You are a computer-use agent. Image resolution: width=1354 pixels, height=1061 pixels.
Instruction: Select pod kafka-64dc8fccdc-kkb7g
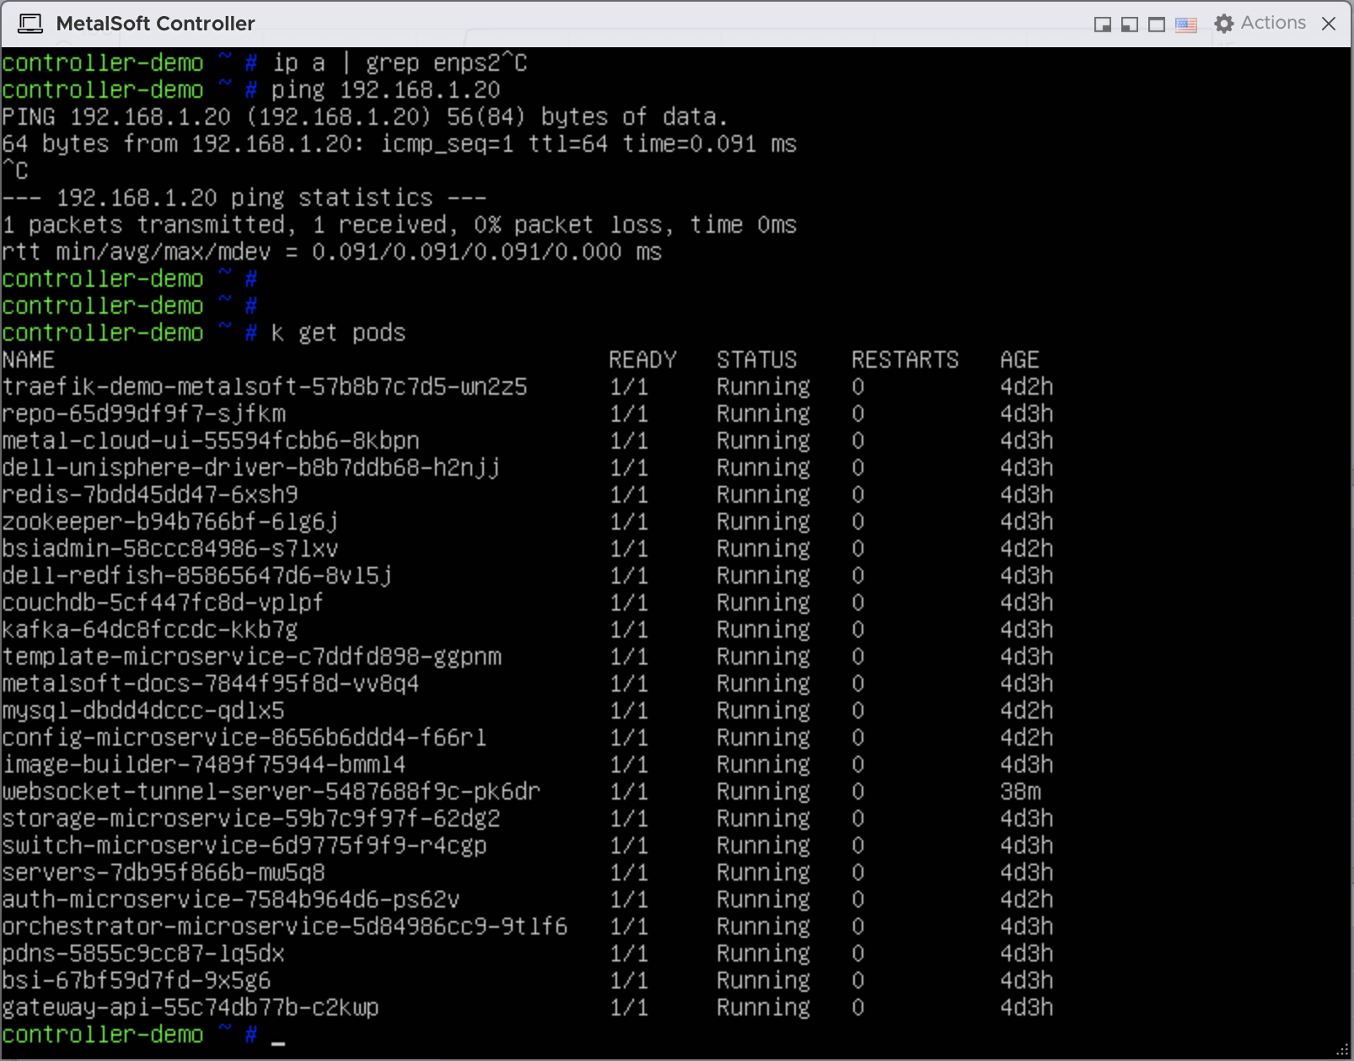point(150,630)
